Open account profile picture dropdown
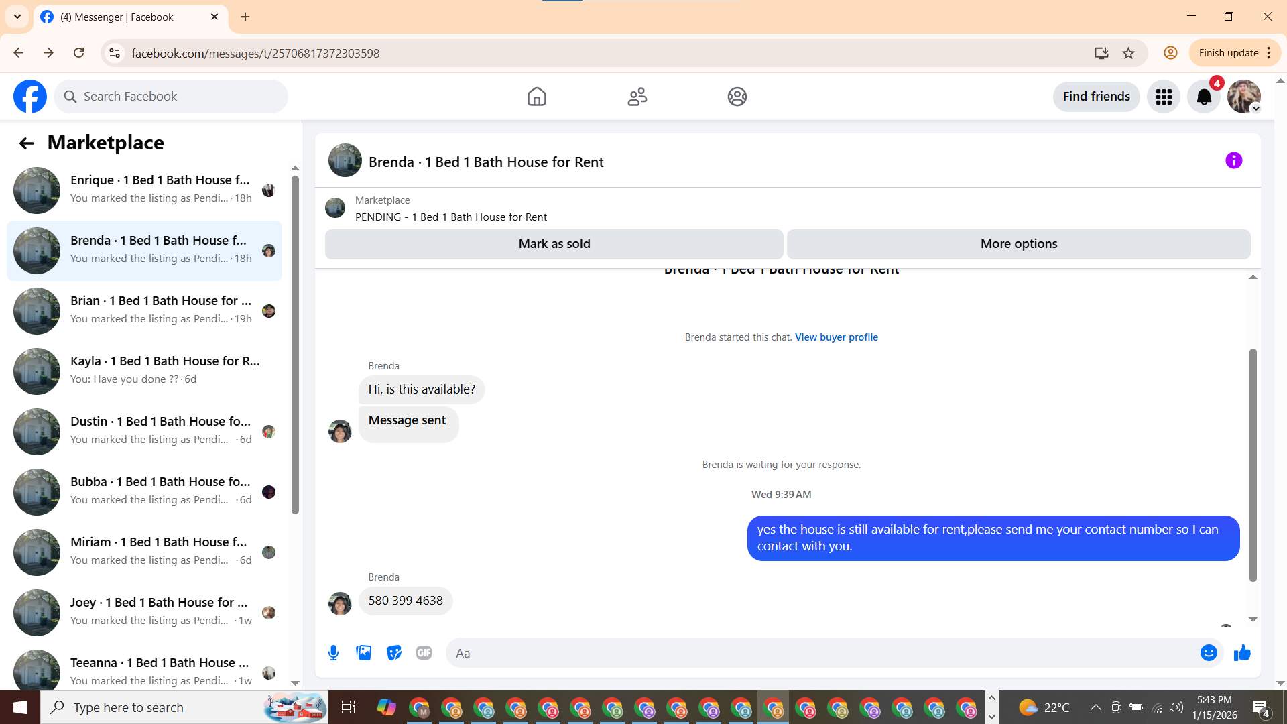 tap(1243, 97)
